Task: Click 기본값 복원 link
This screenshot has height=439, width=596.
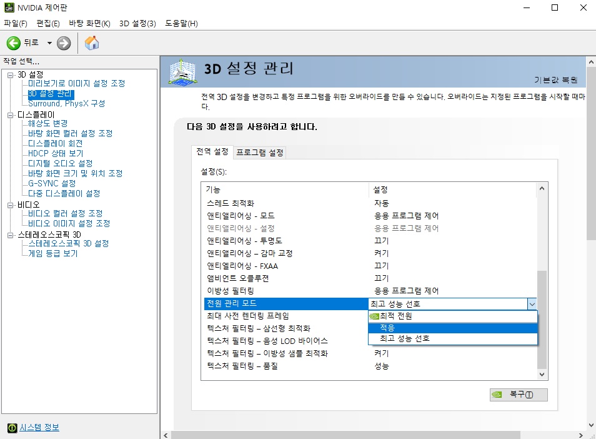Action: coord(556,80)
